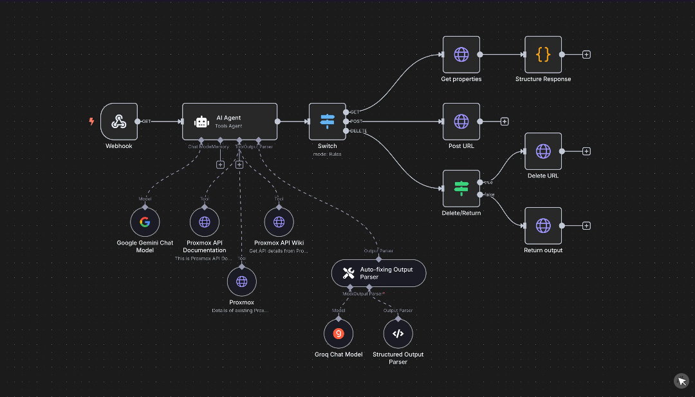The image size is (695, 397).
Task: Open the Structured Output Parser node
Action: [x=398, y=334]
